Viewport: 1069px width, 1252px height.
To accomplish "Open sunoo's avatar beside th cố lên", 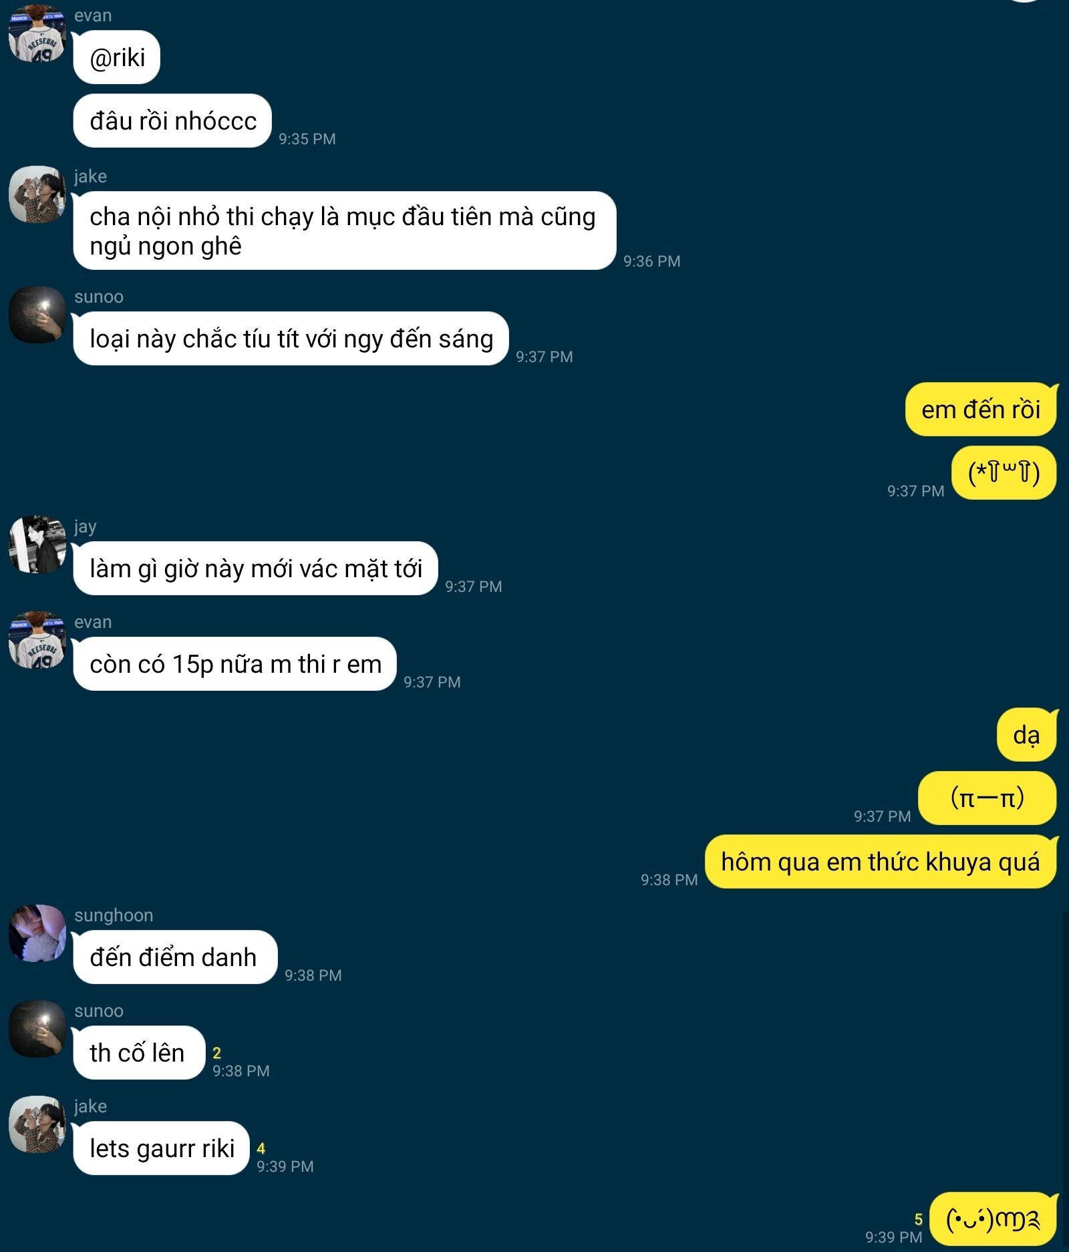I will tap(37, 1029).
